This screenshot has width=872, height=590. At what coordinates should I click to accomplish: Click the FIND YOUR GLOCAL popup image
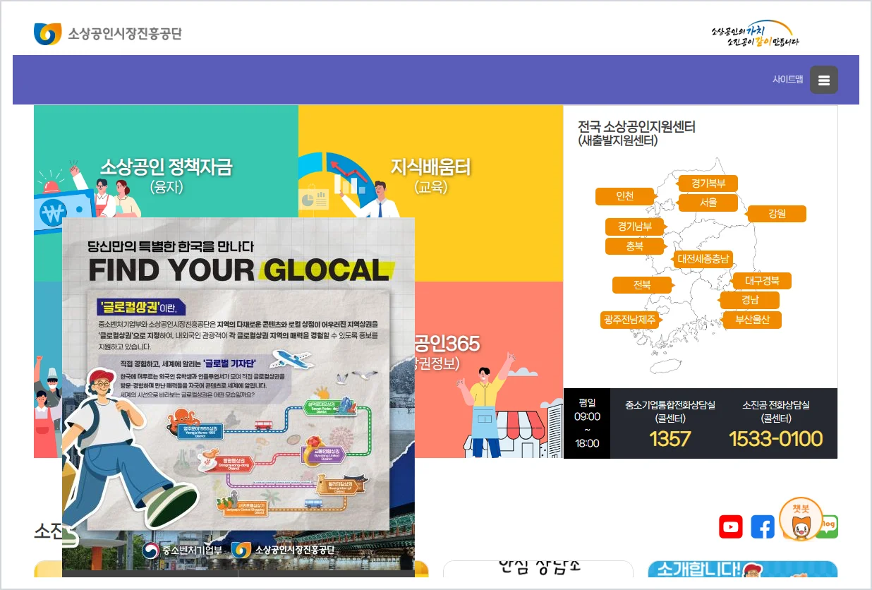[x=238, y=395]
